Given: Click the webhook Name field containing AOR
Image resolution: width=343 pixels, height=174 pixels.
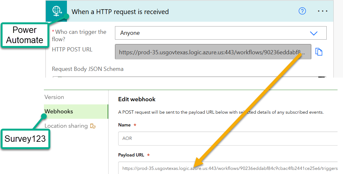Looking at the screenshot, I should click(228, 139).
